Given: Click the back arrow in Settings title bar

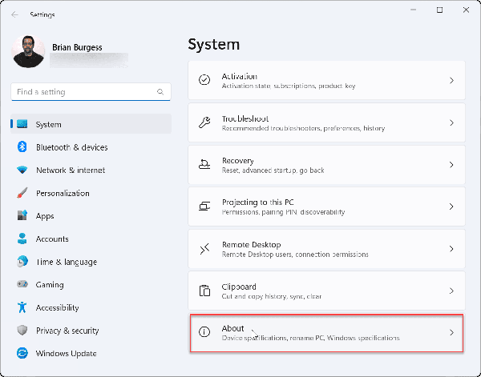Looking at the screenshot, I should [x=14, y=14].
